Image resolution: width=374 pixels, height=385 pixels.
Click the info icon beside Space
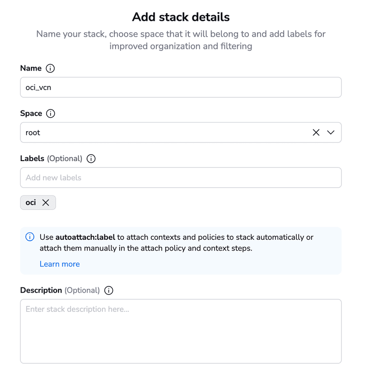coord(50,114)
